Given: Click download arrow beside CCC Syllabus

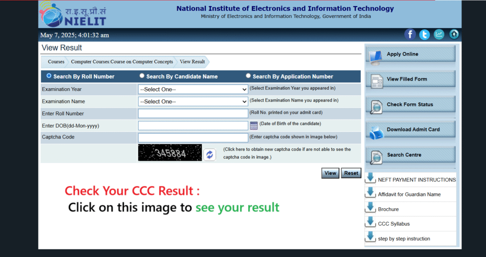Looking at the screenshot, I should tap(370, 222).
